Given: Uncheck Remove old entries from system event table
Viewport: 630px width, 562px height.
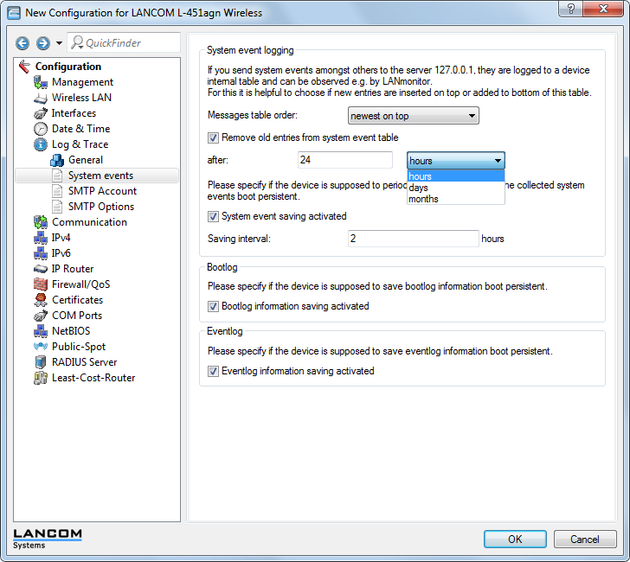Looking at the screenshot, I should 214,137.
